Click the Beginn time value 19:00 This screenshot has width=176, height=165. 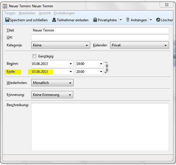coord(80,64)
